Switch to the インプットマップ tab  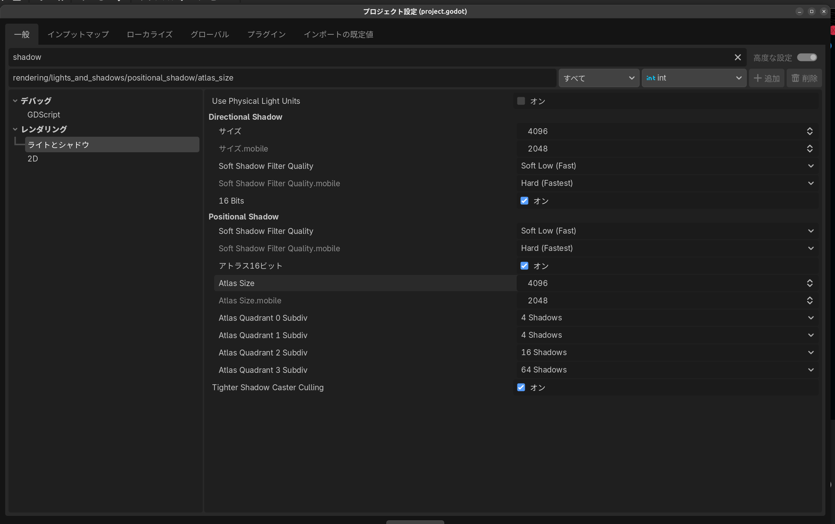pyautogui.click(x=78, y=34)
